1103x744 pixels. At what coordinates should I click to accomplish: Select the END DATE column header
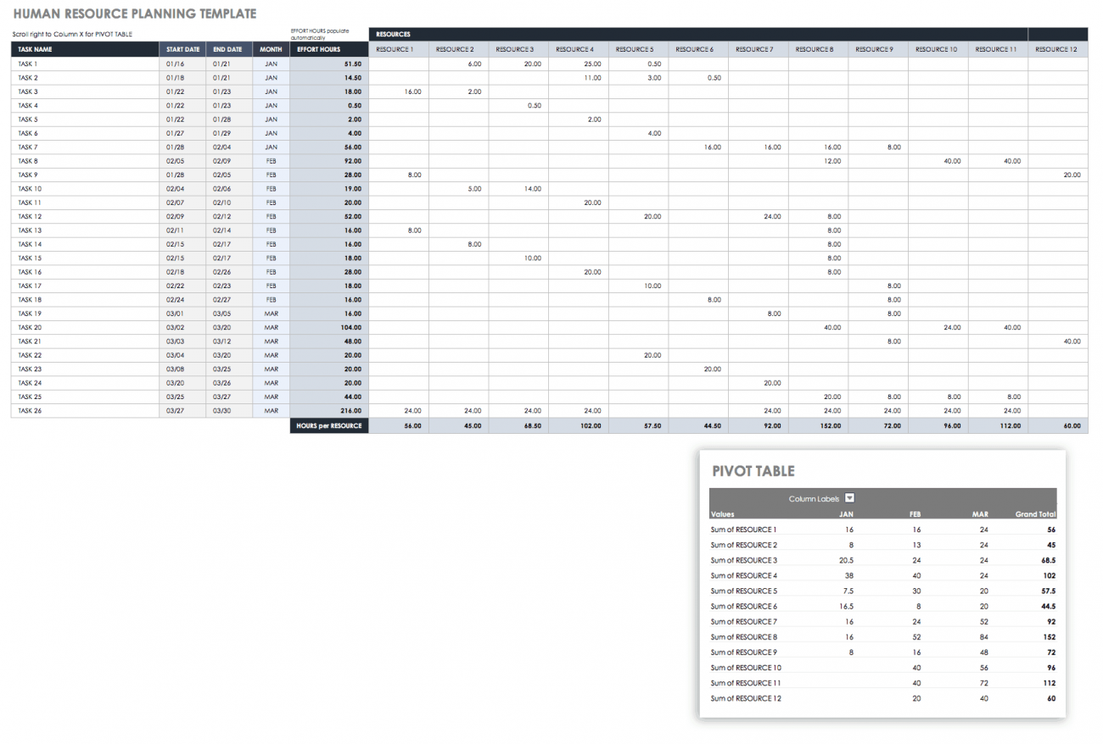click(228, 49)
